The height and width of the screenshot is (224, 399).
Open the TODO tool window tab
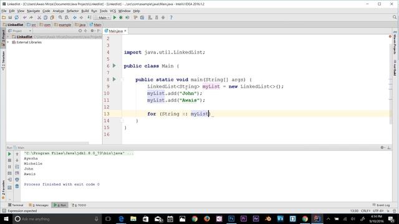(79, 205)
